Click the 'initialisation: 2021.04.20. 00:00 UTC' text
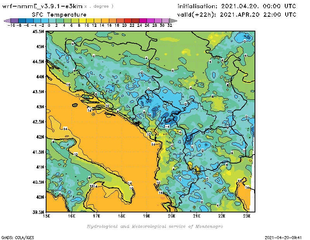 coord(237,6)
